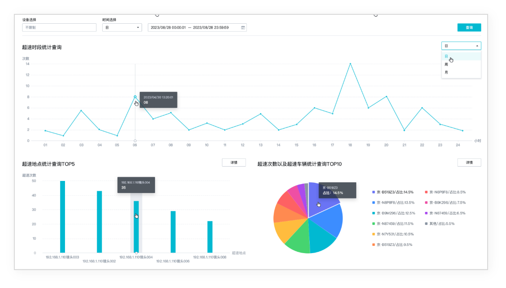
Task: Click the calendar icon in date range field
Action: click(243, 28)
